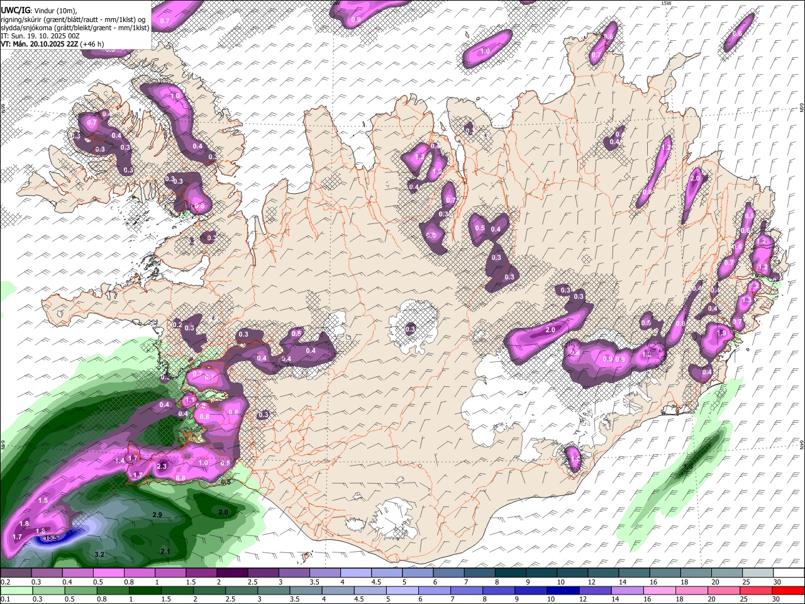Image resolution: width=805 pixels, height=604 pixels.
Task: Click the 1.4 snow value label
Action: point(119,461)
